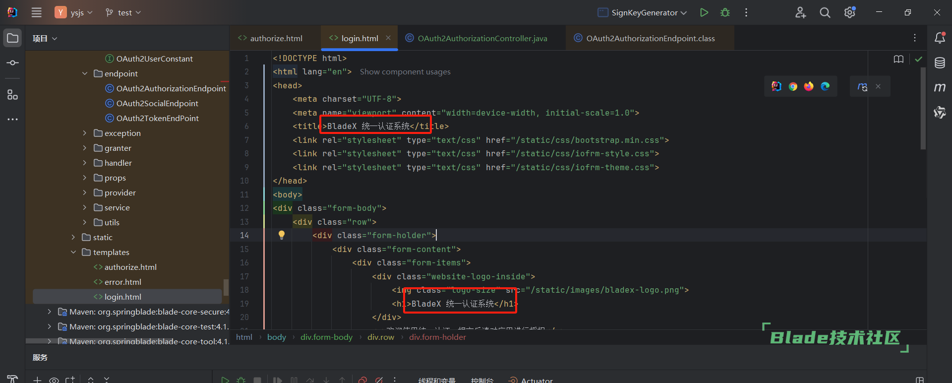Click the Show component usages hint
The width and height of the screenshot is (952, 383).
tap(405, 72)
